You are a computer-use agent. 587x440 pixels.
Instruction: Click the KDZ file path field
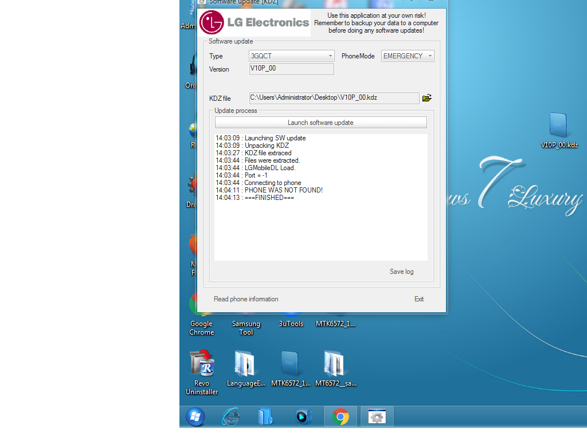point(334,98)
